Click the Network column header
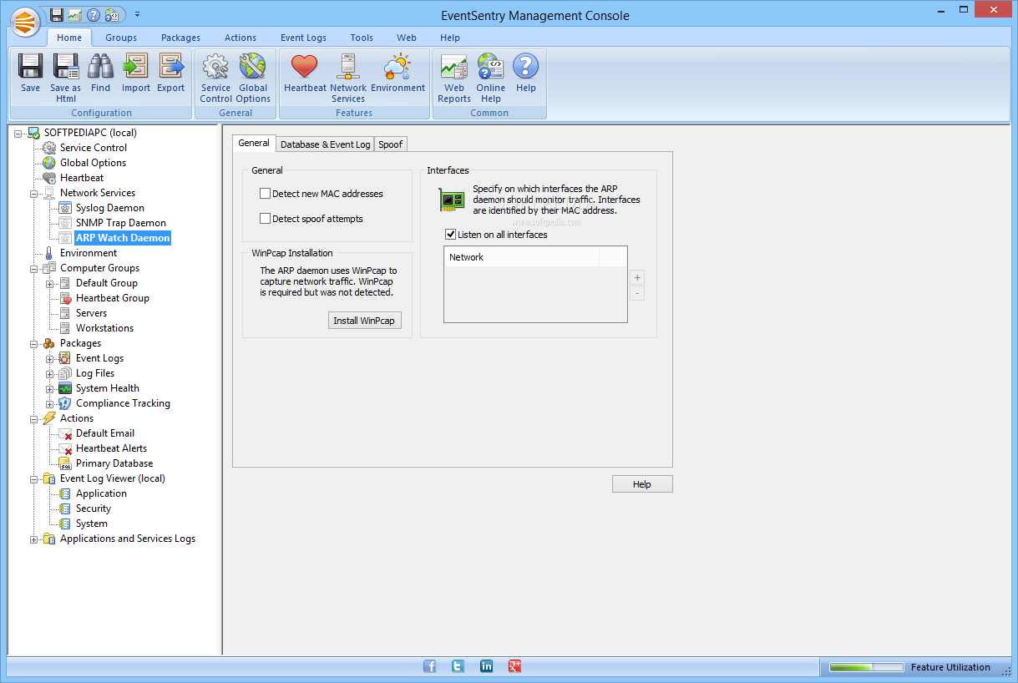This screenshot has width=1018, height=683. (x=522, y=257)
